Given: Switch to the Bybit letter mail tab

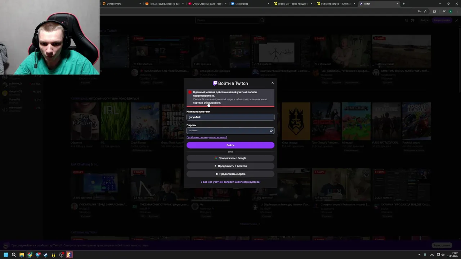Looking at the screenshot, I should coord(164,4).
